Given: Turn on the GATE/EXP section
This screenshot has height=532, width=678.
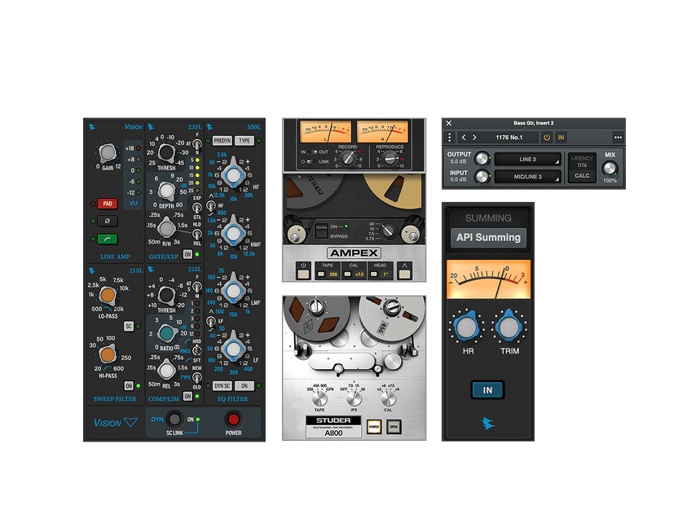Looking at the screenshot, I should (187, 253).
